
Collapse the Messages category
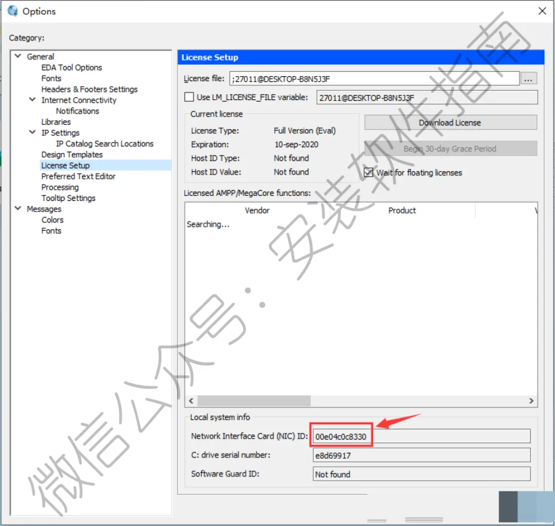pyautogui.click(x=18, y=208)
